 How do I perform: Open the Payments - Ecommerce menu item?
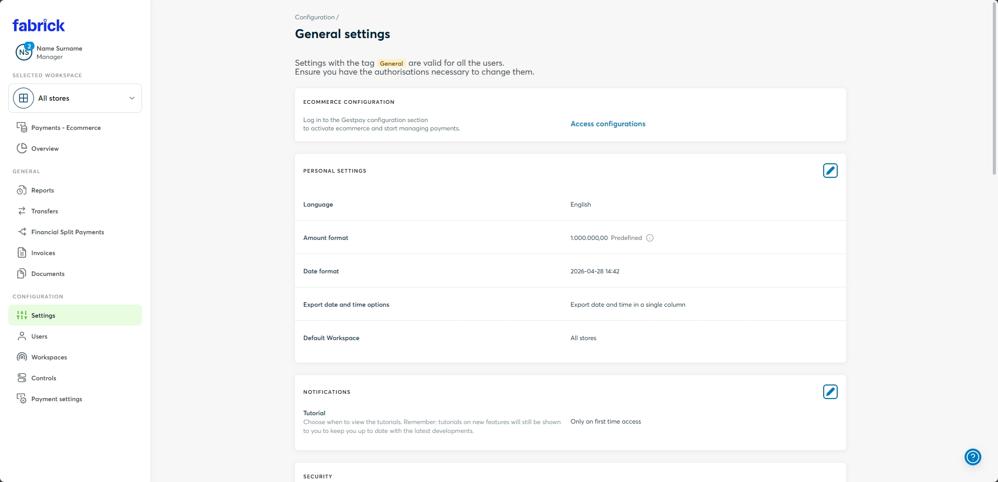(x=75, y=127)
